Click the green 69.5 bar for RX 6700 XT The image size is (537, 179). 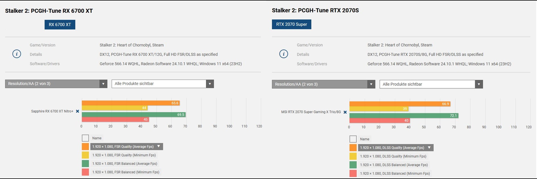tap(134, 115)
